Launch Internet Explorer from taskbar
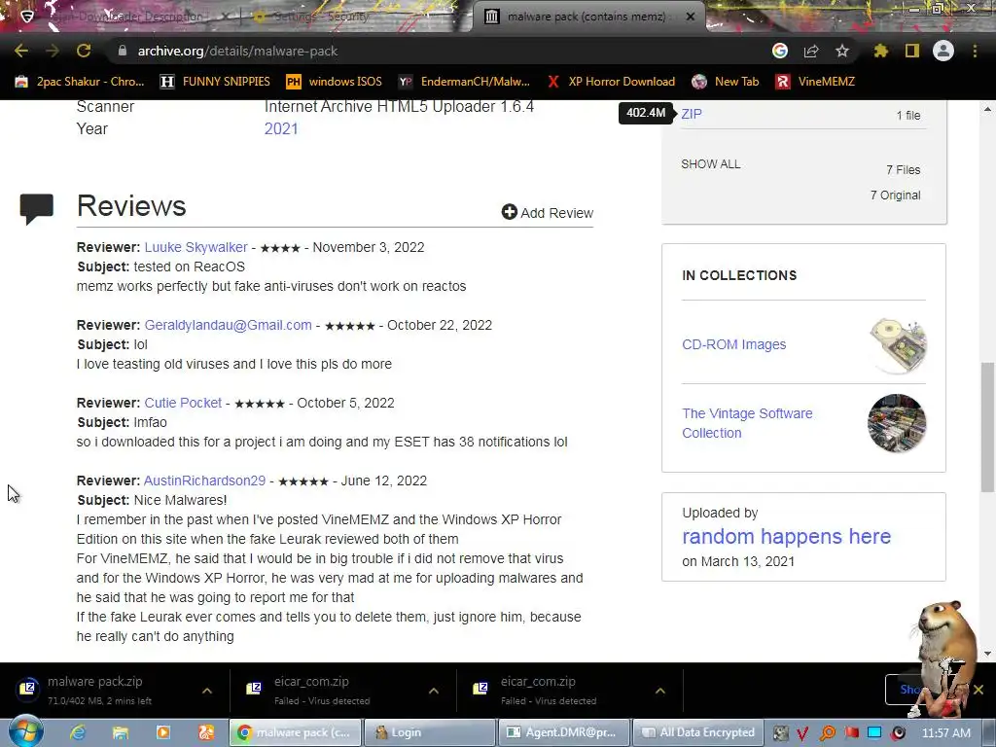This screenshot has width=996, height=747. point(78,732)
